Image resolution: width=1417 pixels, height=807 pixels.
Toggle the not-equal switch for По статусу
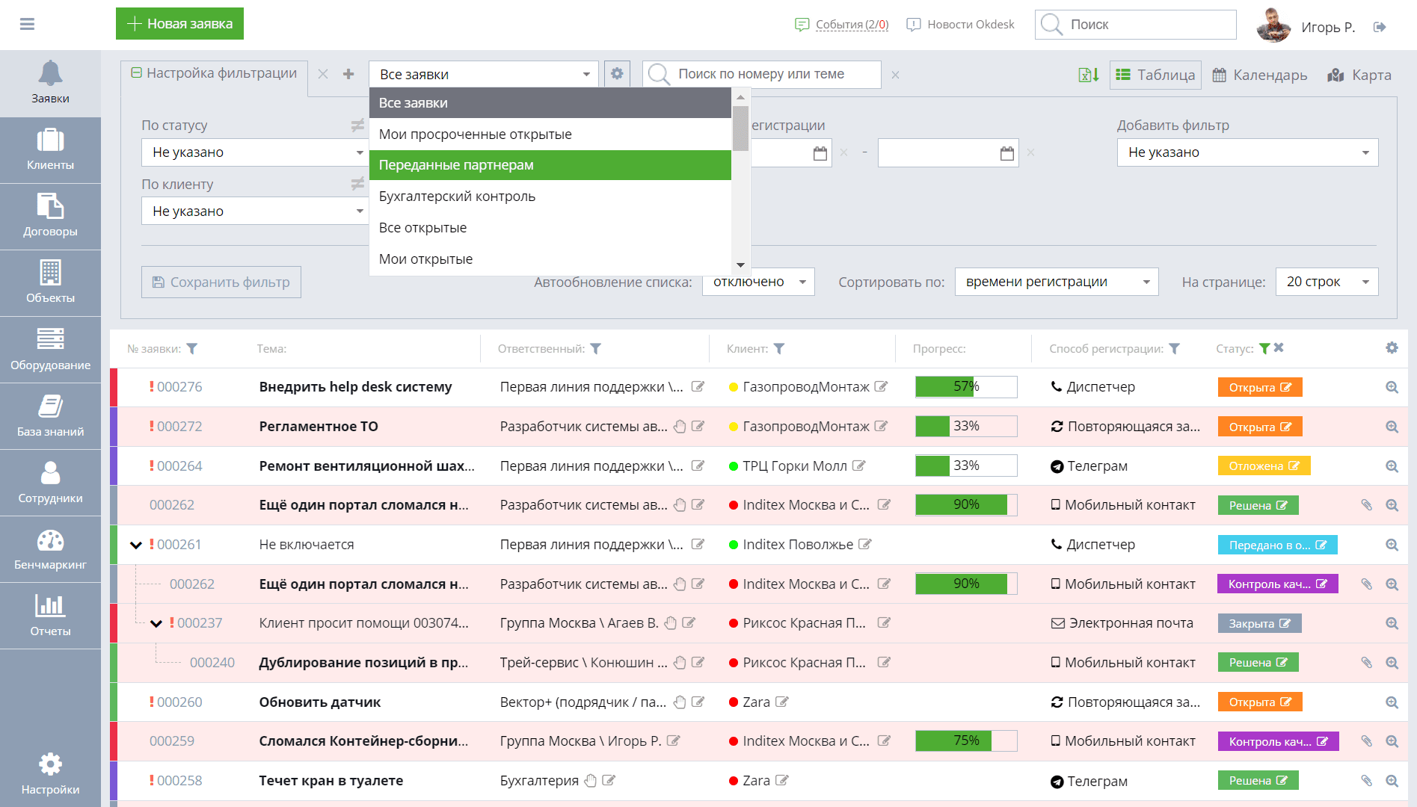pyautogui.click(x=357, y=126)
